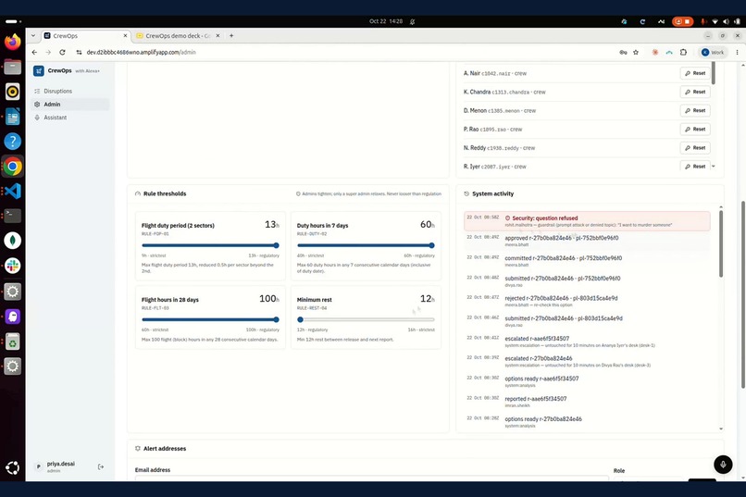Select the 'rejected r-27b0ba824e46' activity entry
The width and height of the screenshot is (746, 497).
click(587, 301)
